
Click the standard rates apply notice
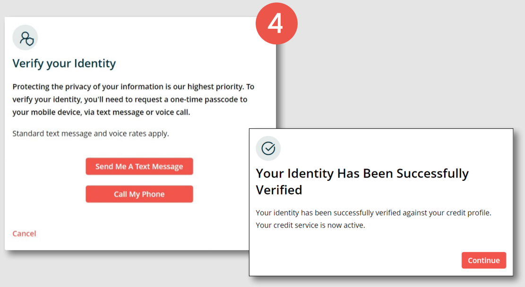coord(91,134)
